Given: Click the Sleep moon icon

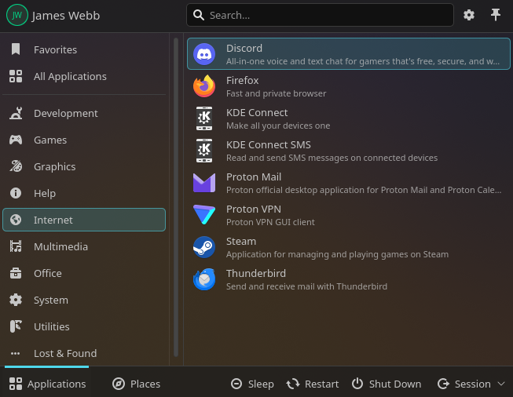Looking at the screenshot, I should (236, 384).
